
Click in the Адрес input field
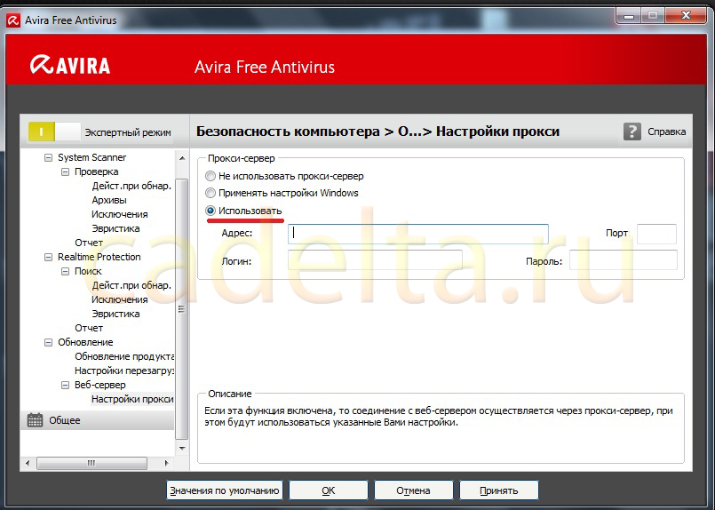[418, 234]
